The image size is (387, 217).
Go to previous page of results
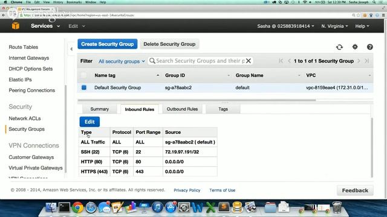tap(289, 61)
